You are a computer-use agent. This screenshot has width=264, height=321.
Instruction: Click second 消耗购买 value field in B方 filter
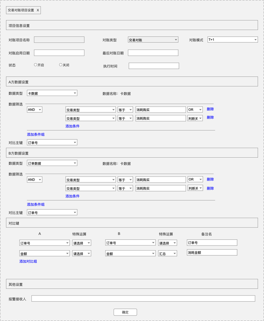pos(160,188)
